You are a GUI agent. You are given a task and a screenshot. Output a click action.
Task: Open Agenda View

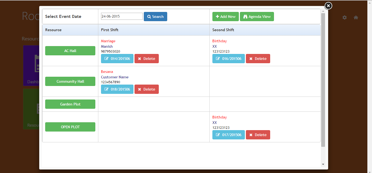[x=257, y=17]
